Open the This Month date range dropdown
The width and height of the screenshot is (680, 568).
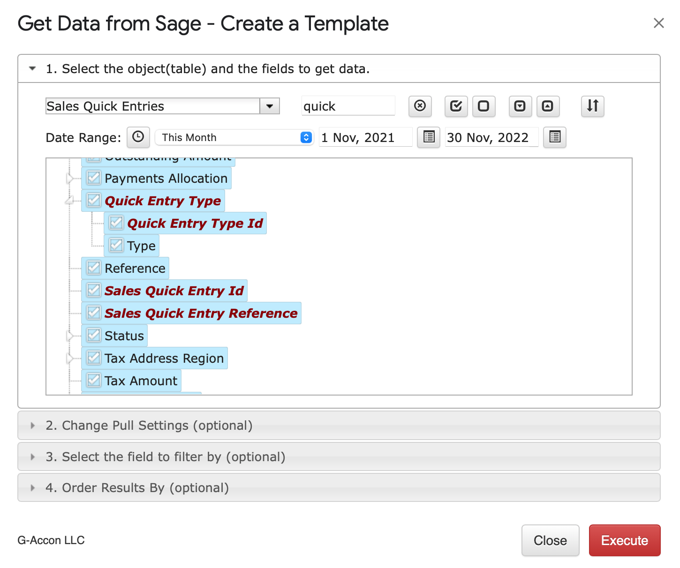click(x=234, y=137)
